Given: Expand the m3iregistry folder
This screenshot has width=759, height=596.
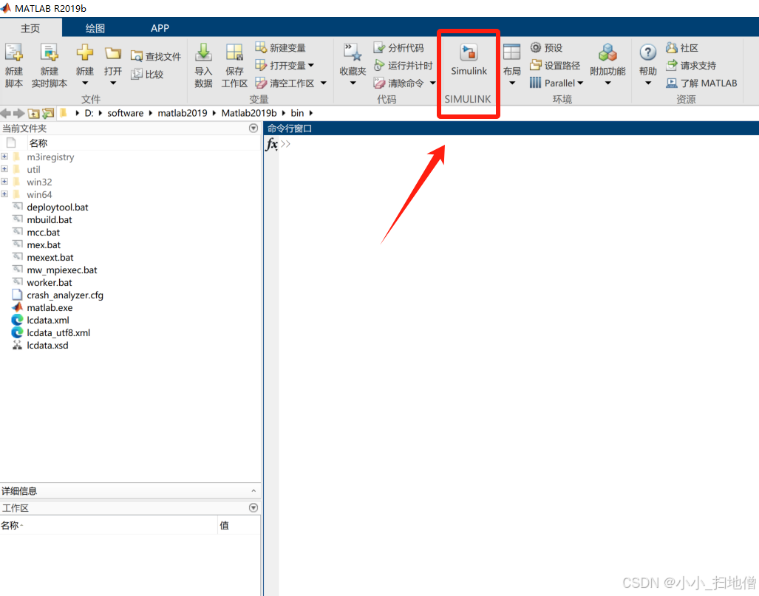Looking at the screenshot, I should (x=4, y=157).
